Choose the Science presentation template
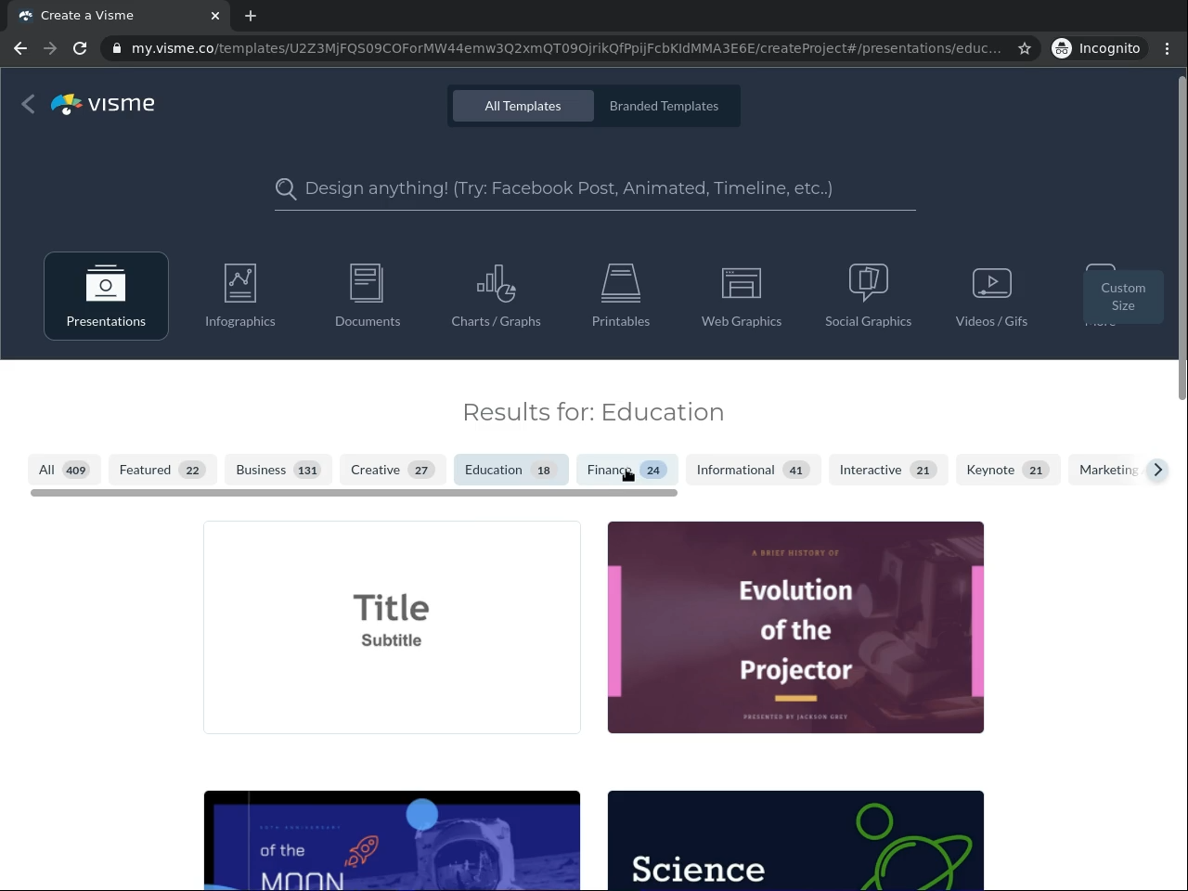The width and height of the screenshot is (1188, 891). (795, 841)
